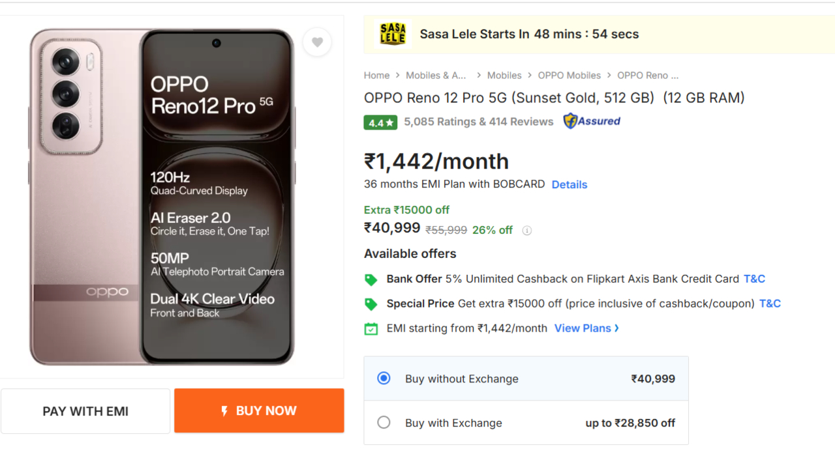The width and height of the screenshot is (835, 469).
Task: Select Buy without Exchange option
Action: coord(384,378)
